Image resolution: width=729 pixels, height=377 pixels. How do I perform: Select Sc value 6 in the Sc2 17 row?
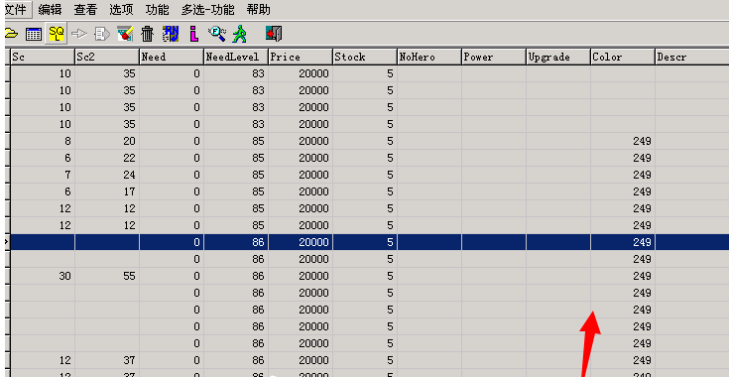coord(43,191)
